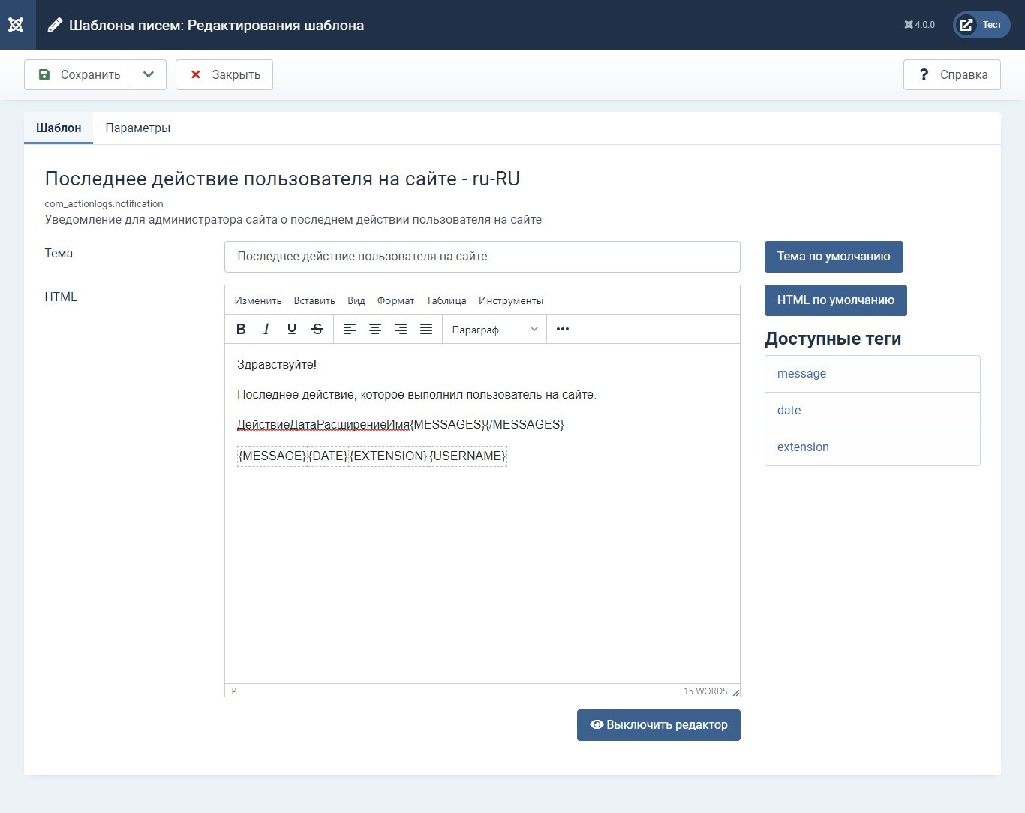Open Справка help button
1025x813 pixels.
[x=952, y=74]
